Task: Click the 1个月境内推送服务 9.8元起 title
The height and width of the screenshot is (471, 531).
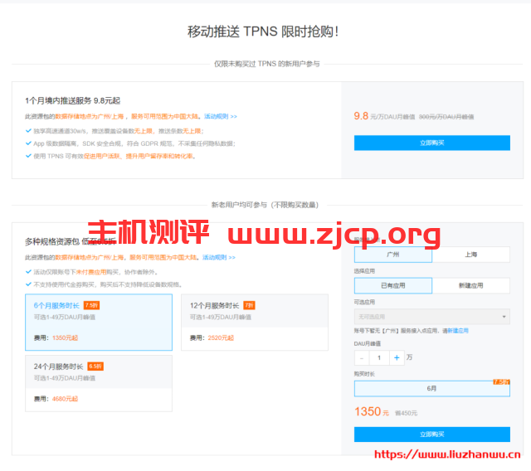Action: pyautogui.click(x=72, y=100)
